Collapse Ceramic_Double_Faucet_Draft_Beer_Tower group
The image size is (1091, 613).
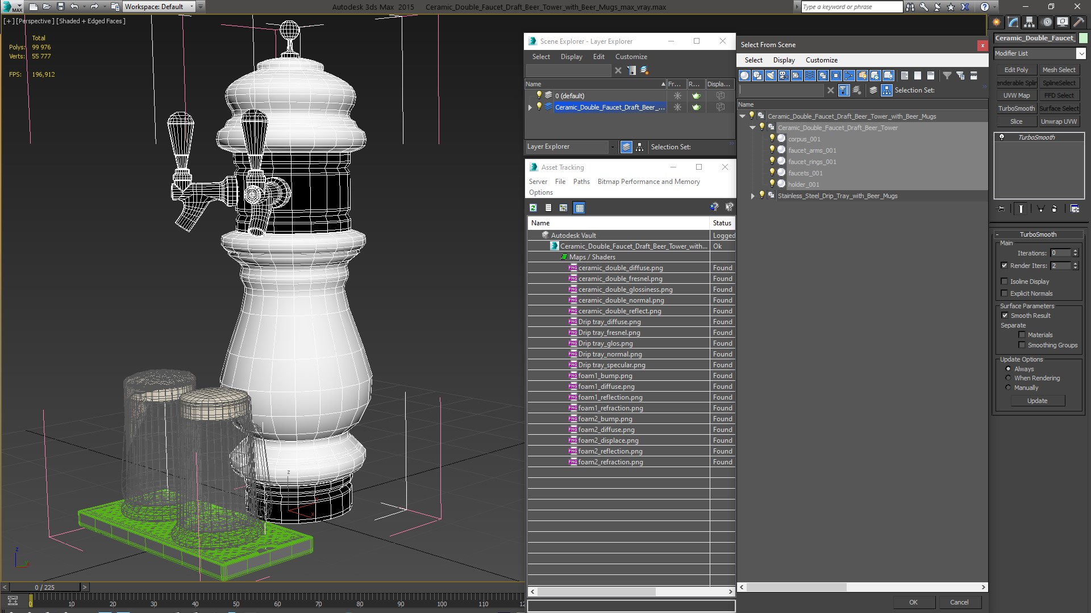coord(752,128)
